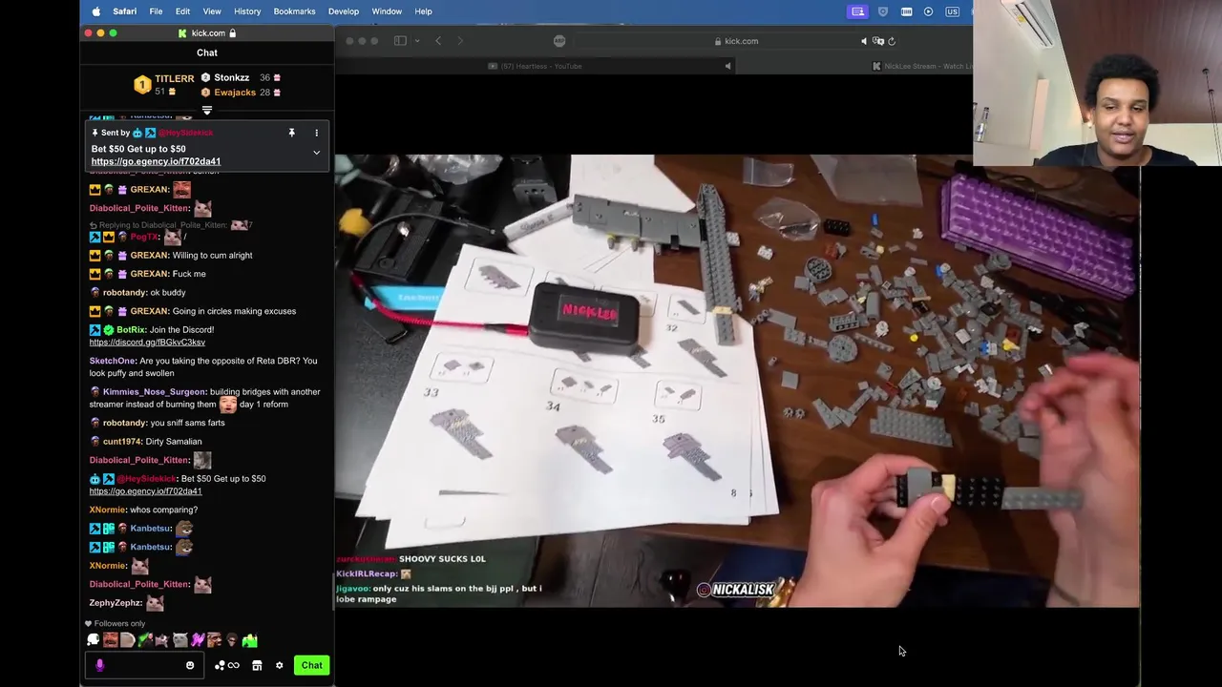The image size is (1222, 687).
Task: Open the Help menu
Action: (424, 11)
